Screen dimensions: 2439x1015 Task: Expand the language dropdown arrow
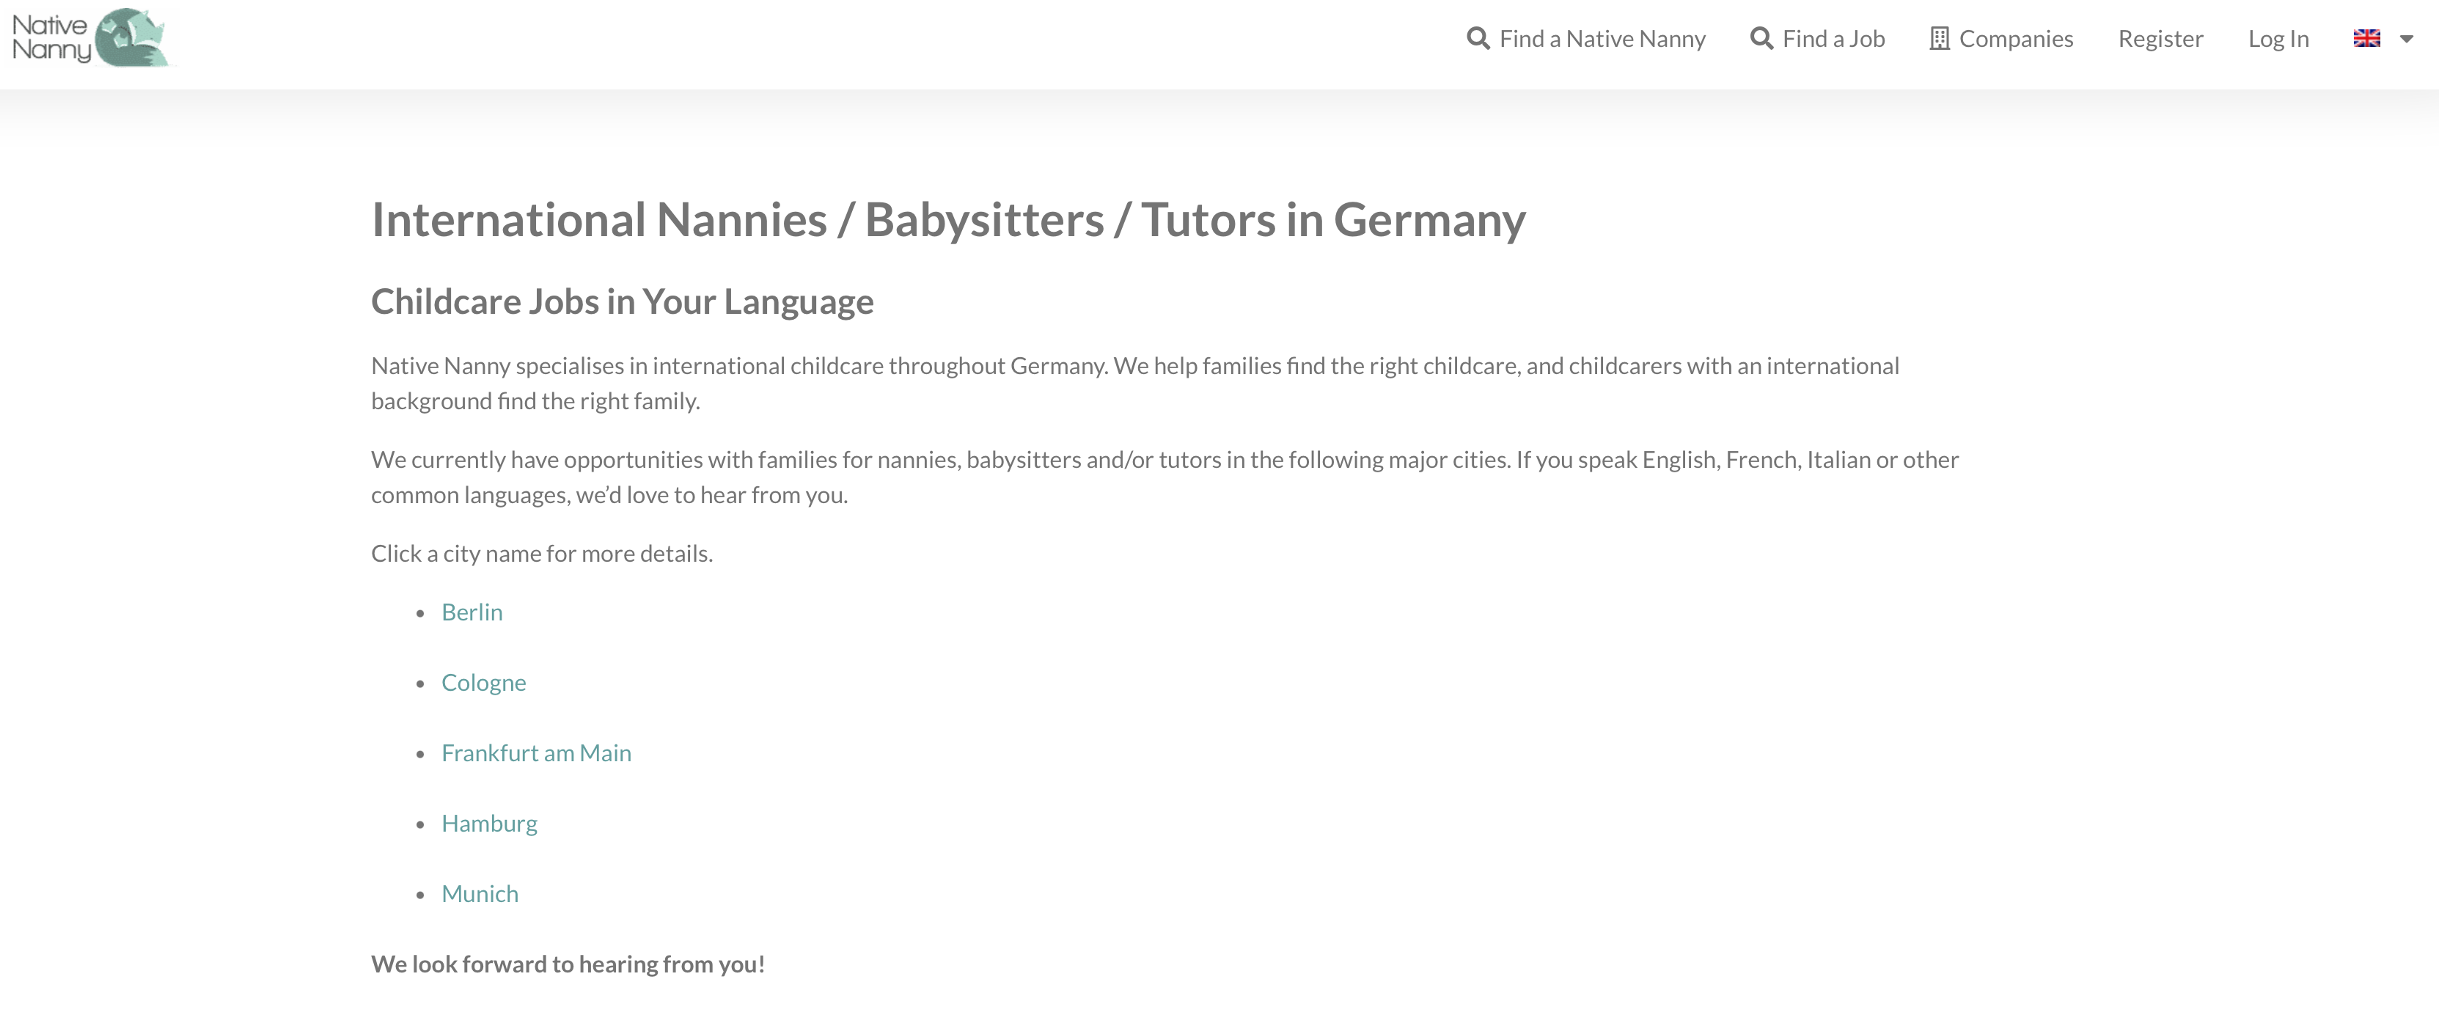pyautogui.click(x=2406, y=39)
